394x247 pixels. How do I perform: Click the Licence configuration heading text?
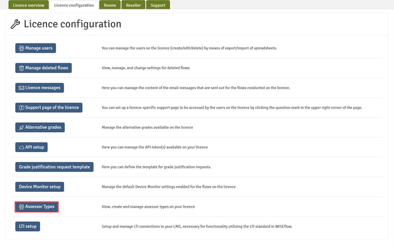click(x=72, y=25)
